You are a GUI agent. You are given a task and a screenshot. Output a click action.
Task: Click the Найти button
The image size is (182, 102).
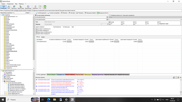[x=28, y=13]
